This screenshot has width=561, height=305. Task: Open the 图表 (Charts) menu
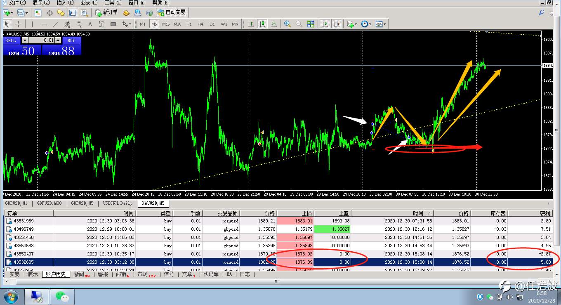click(89, 3)
